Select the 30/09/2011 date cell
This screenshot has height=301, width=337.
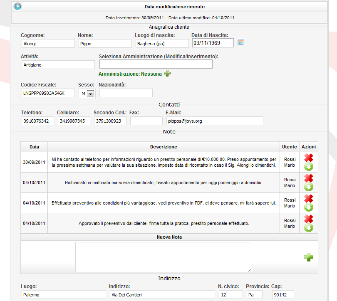point(34,162)
